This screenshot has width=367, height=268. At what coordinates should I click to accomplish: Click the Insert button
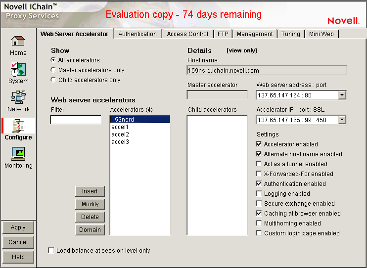[x=90, y=191]
